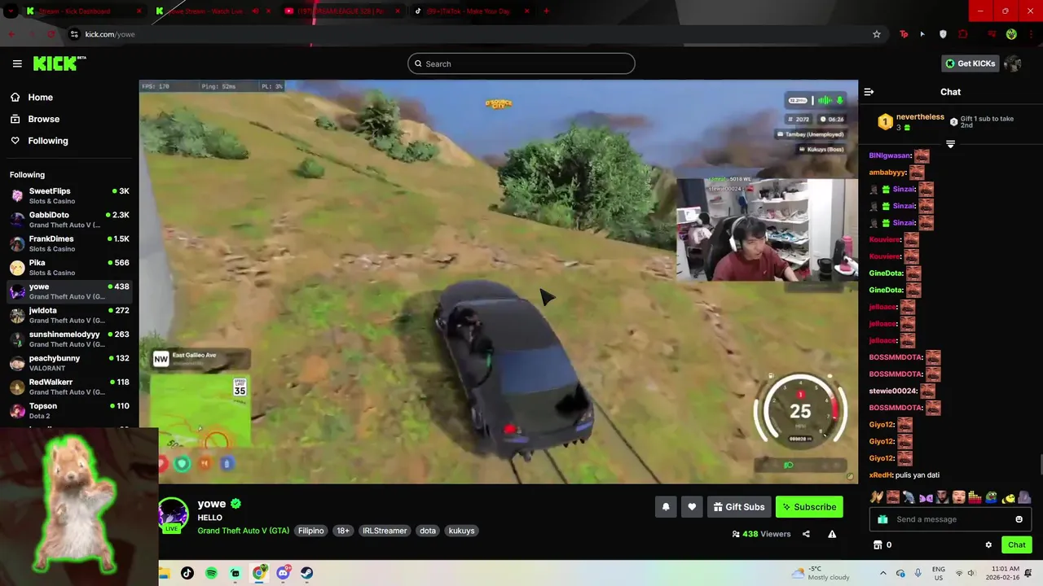Show hidden system tray icons
Image resolution: width=1043 pixels, height=586 pixels.
click(x=882, y=573)
